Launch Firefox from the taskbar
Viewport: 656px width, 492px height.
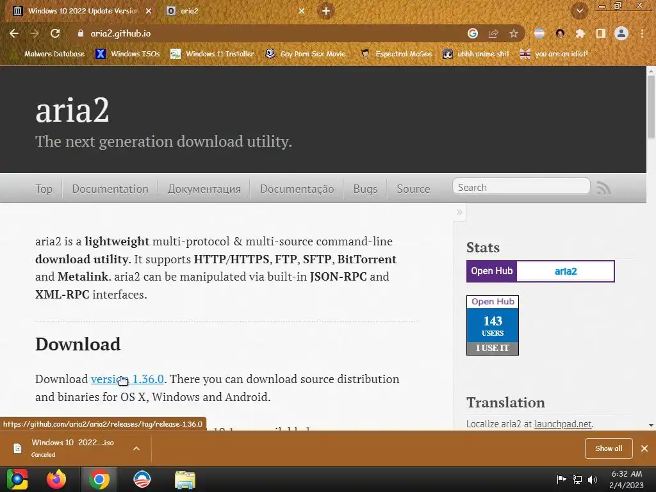pyautogui.click(x=56, y=479)
